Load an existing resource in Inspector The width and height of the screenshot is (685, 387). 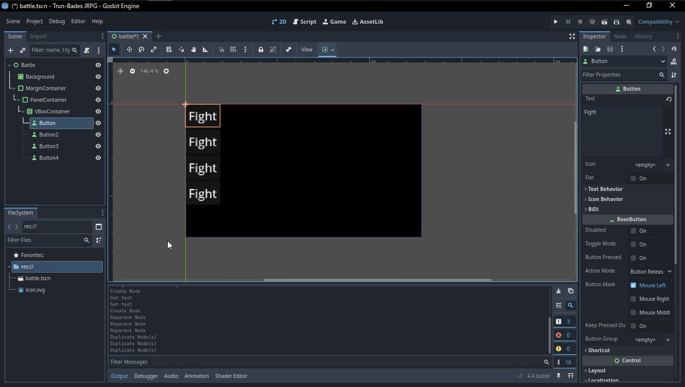[598, 50]
